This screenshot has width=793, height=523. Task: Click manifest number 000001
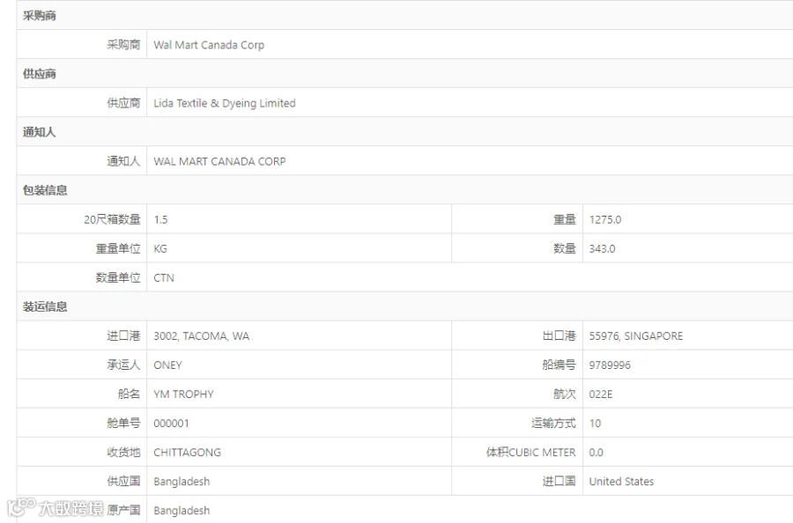tap(171, 424)
